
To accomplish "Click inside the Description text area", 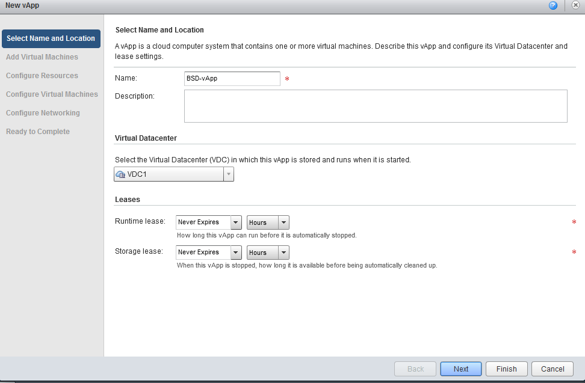I will click(x=376, y=106).
